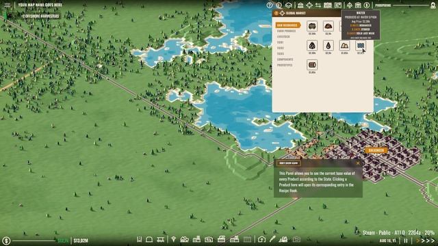Set game speed to orange single arrow
The image size is (438, 246).
pyautogui.click(x=418, y=241)
